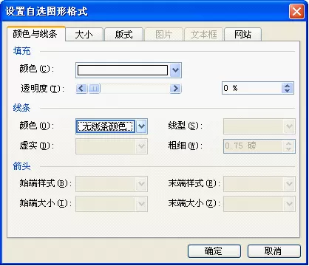Screen dimensions: 309x266
Task: Close the 设置自选图形格式 dialog
Action: [296, 11]
